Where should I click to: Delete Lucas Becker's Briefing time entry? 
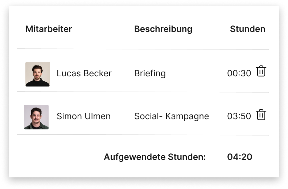pyautogui.click(x=261, y=72)
